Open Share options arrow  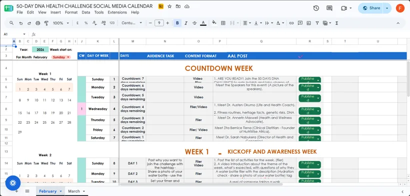(387, 8)
